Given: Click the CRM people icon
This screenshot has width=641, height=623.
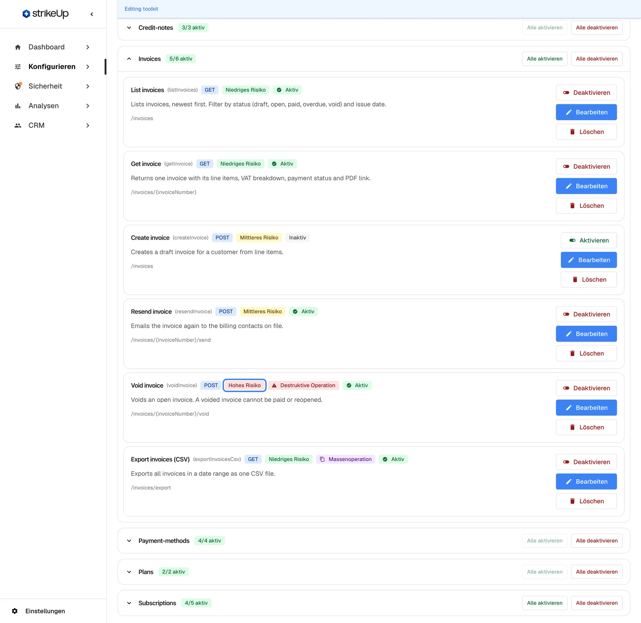Looking at the screenshot, I should (18, 125).
